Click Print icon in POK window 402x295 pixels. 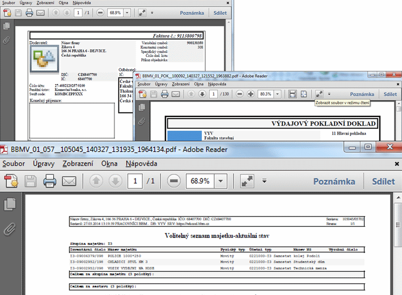(165, 94)
